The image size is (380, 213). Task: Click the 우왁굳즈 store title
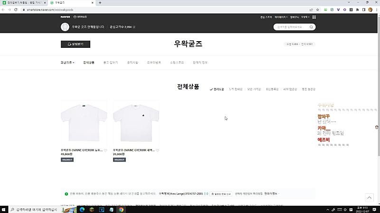click(188, 44)
